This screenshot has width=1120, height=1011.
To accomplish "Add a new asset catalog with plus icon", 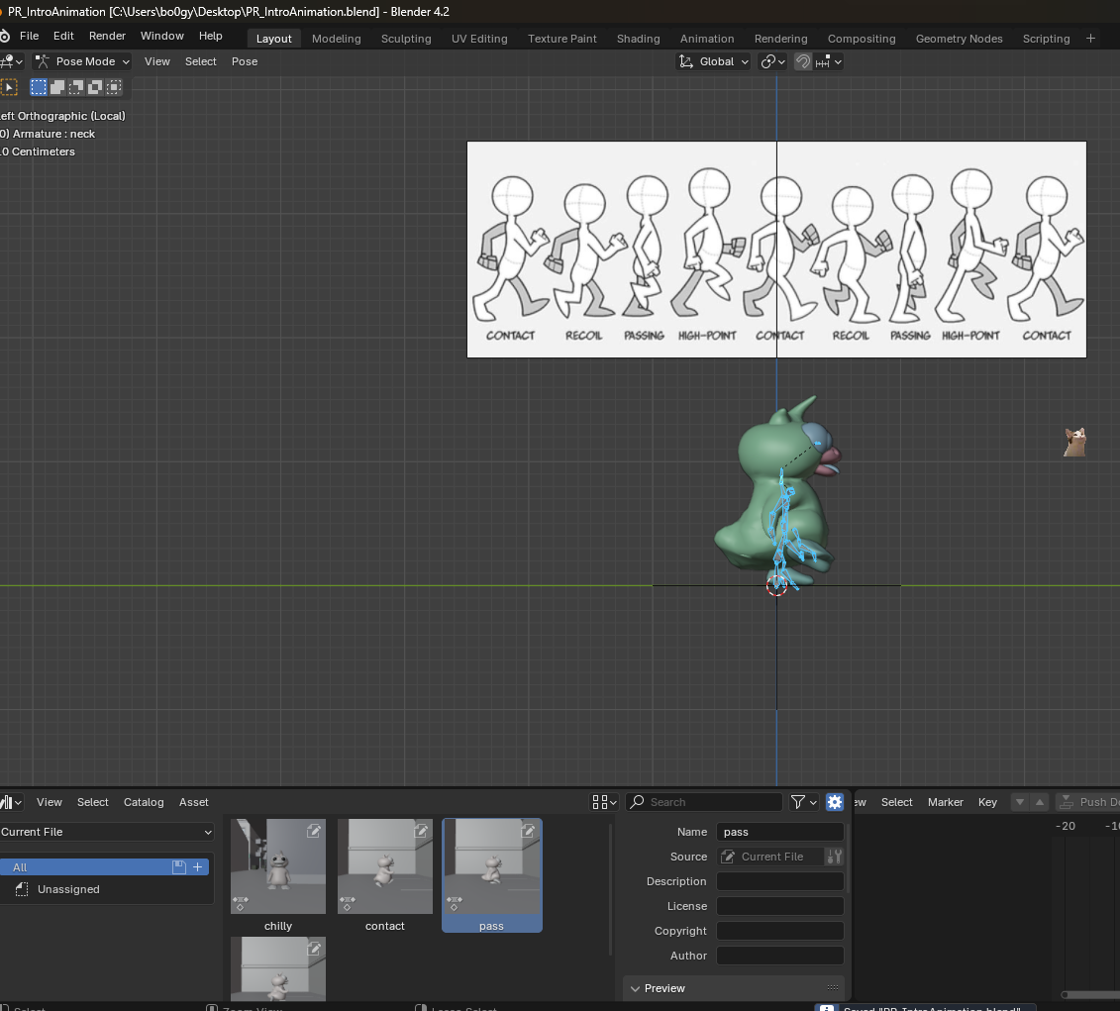I will click(198, 867).
